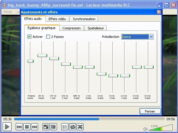Open the Média menu
The height and width of the screenshot is (133, 178).
tap(8, 12)
